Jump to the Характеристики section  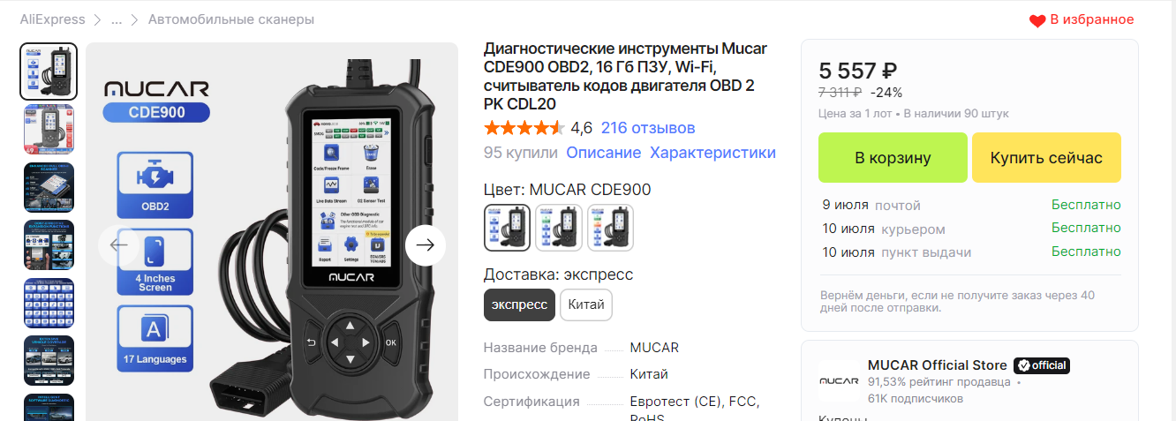[713, 153]
